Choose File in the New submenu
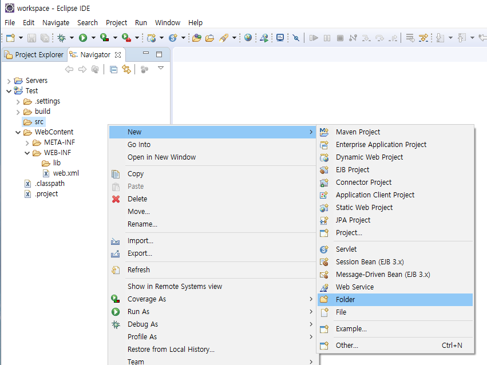The height and width of the screenshot is (365, 487). 395,312
